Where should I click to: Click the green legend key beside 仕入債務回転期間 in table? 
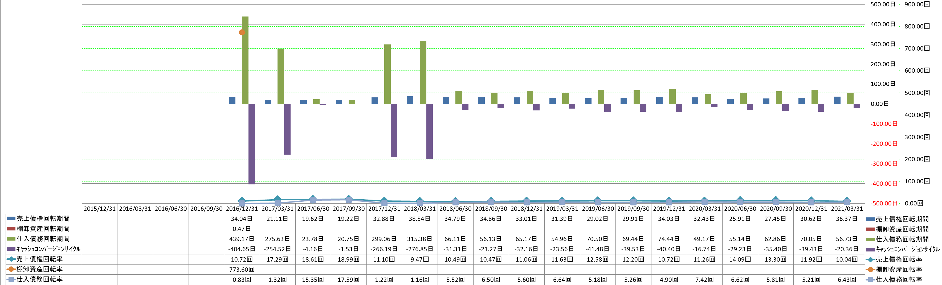(11, 239)
